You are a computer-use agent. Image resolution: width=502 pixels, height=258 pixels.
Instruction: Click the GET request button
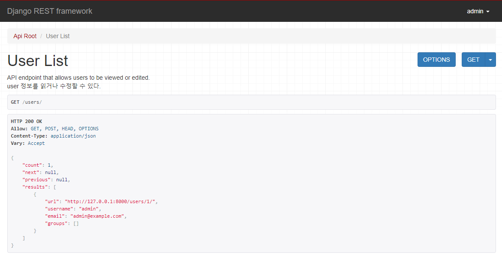473,60
